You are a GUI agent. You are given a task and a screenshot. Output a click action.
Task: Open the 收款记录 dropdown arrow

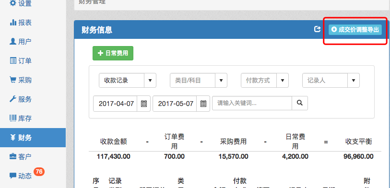tap(150, 80)
